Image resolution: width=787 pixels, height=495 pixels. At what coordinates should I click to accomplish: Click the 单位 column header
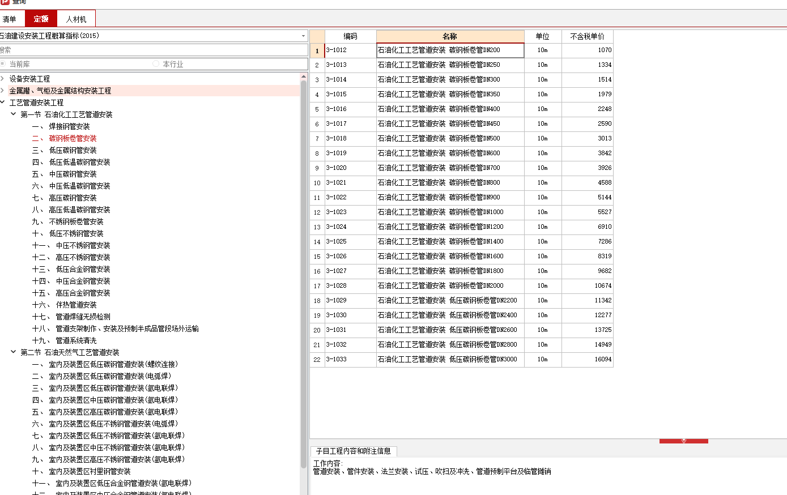(543, 36)
